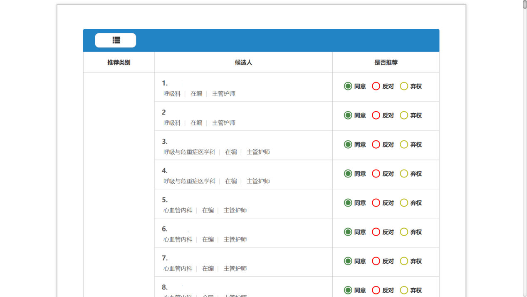Choose 弃权 for candidate 6
Screen dimensions: 527x297
click(404, 232)
